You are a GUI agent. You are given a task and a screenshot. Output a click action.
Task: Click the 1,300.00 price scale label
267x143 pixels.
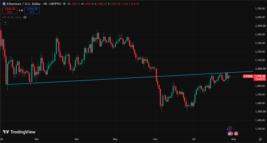point(260,129)
